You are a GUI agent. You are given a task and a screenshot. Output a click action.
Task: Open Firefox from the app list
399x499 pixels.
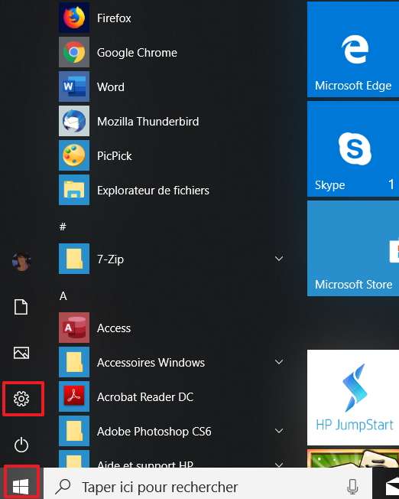(74, 18)
